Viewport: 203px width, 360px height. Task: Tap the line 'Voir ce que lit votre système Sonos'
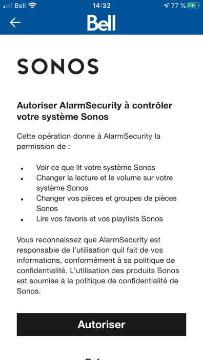pyautogui.click(x=95, y=167)
